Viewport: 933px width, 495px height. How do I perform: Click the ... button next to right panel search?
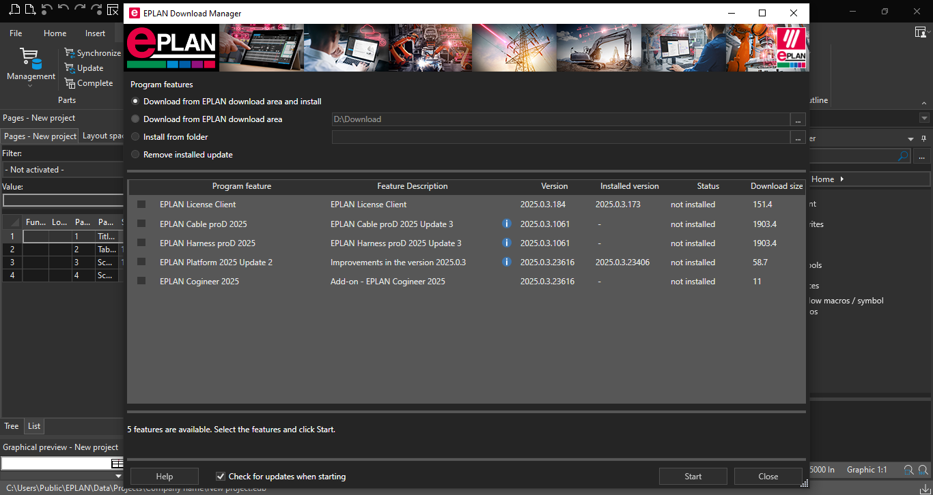coord(922,156)
